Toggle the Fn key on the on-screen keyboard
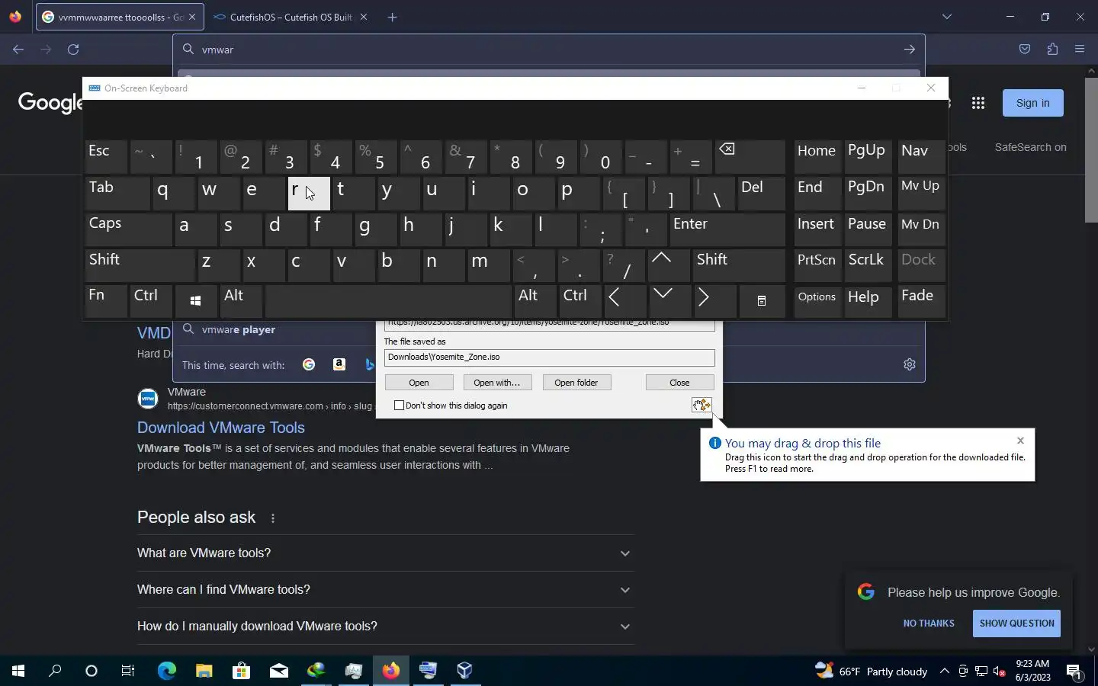 coord(106,300)
